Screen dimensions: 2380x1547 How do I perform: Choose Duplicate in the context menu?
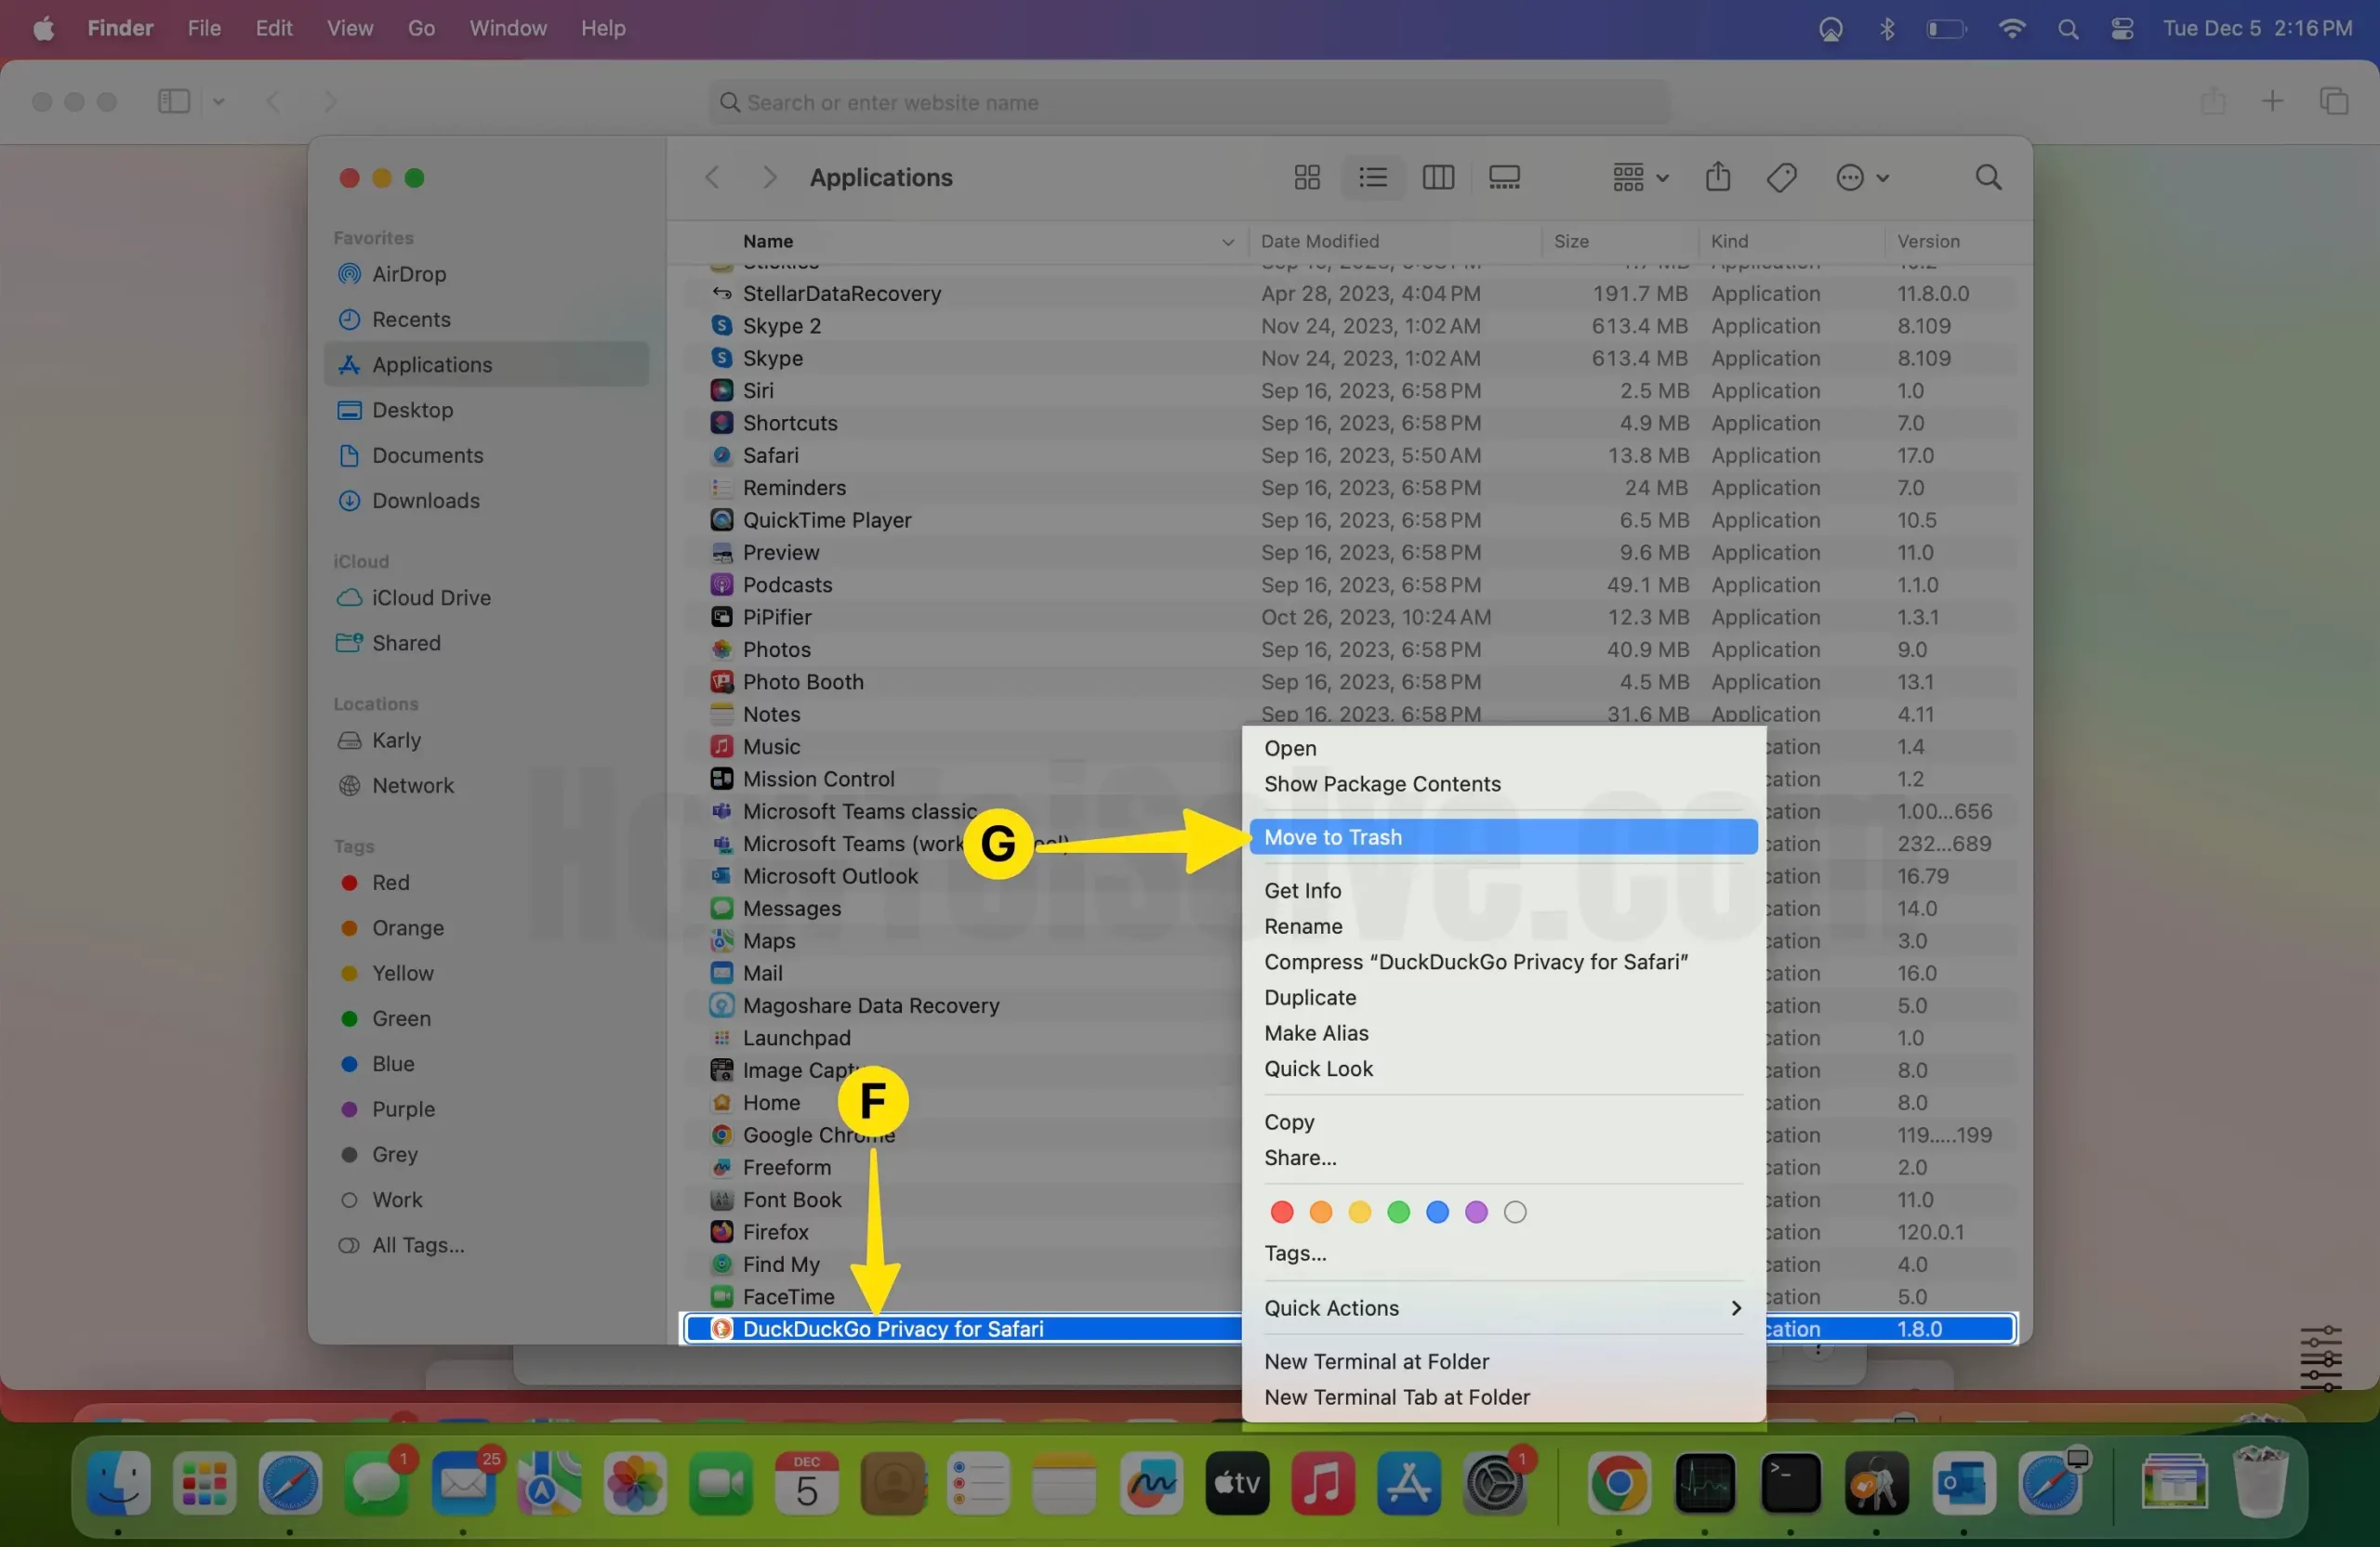coord(1503,999)
